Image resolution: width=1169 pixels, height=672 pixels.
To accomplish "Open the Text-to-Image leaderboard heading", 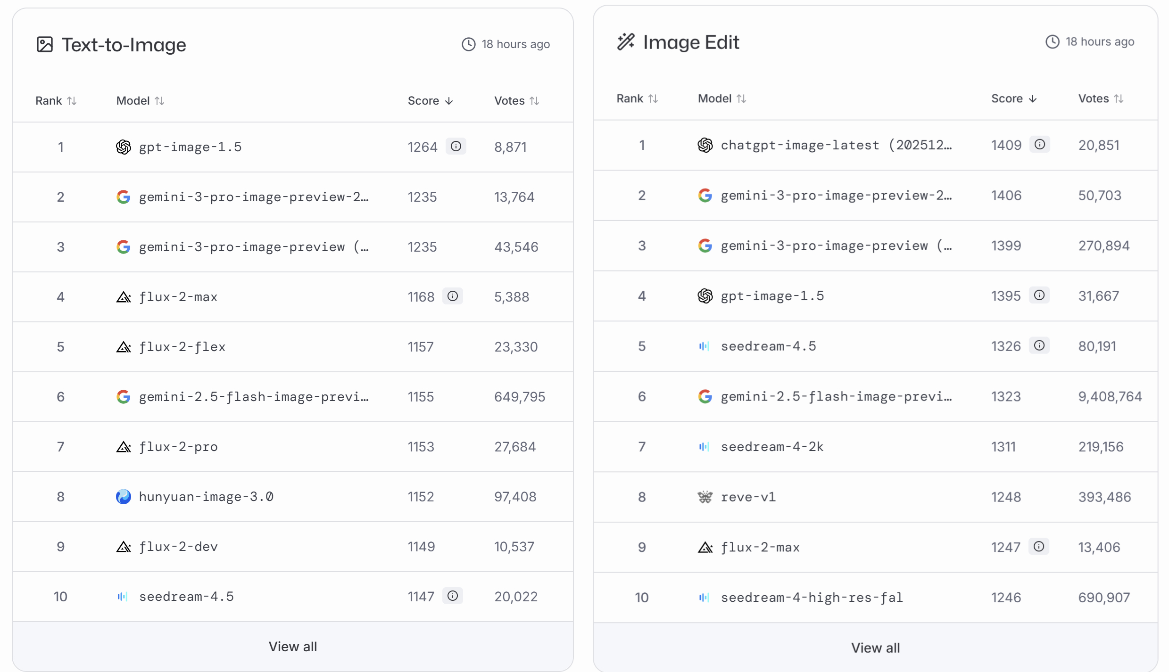I will (124, 44).
